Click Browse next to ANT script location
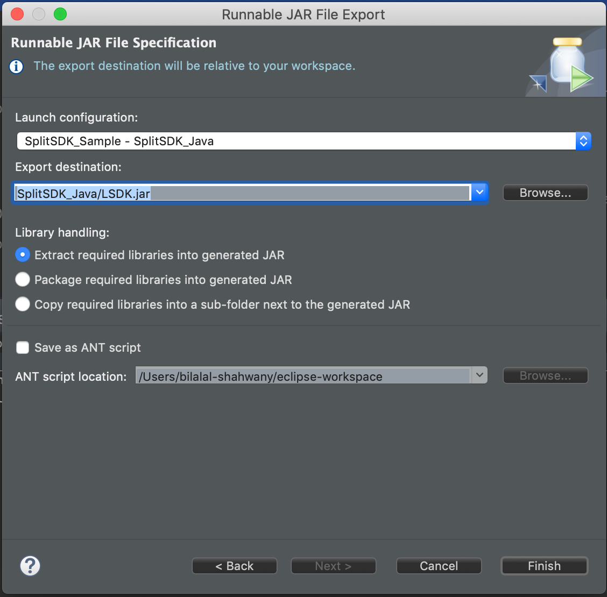 click(x=545, y=375)
